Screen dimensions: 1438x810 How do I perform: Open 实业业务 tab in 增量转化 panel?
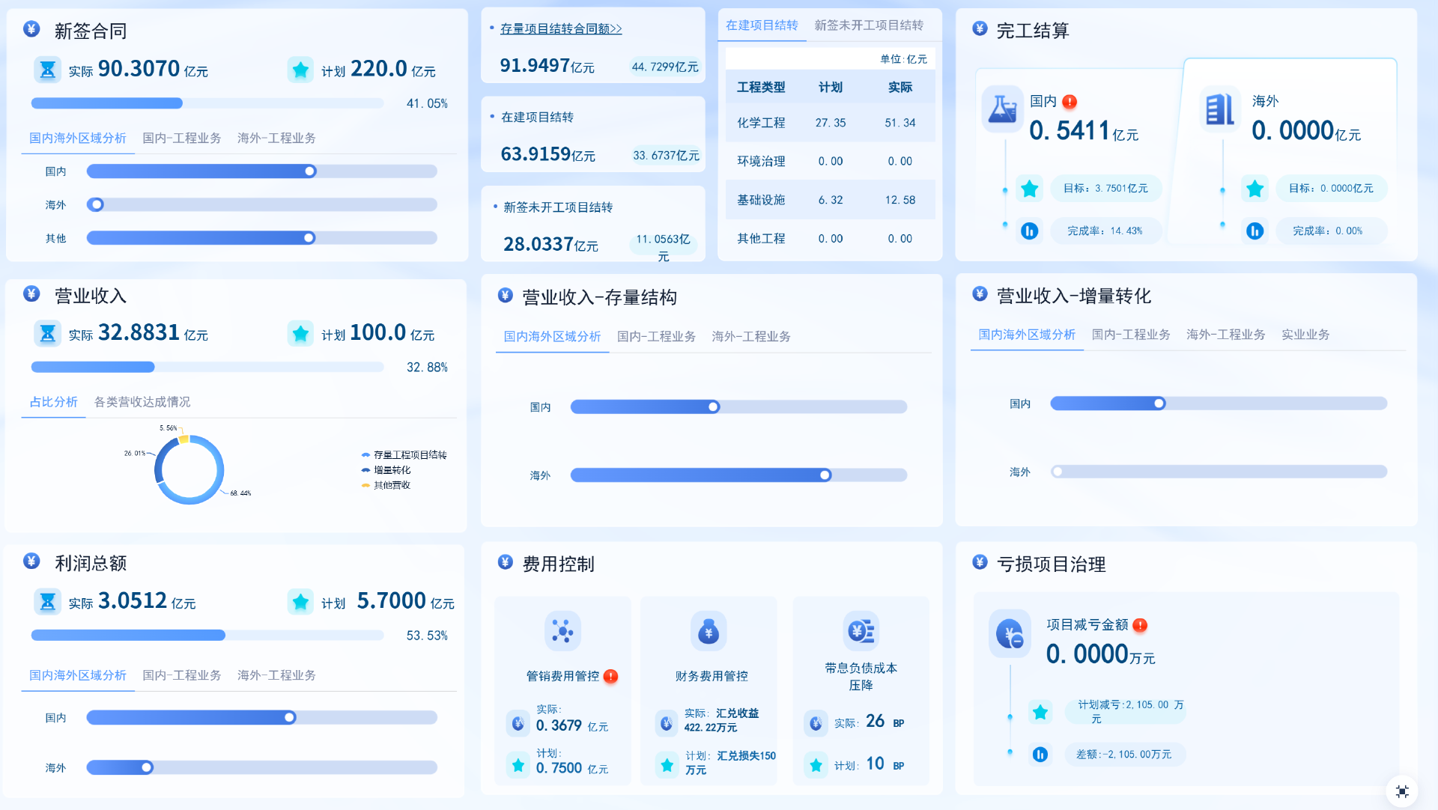click(1305, 335)
